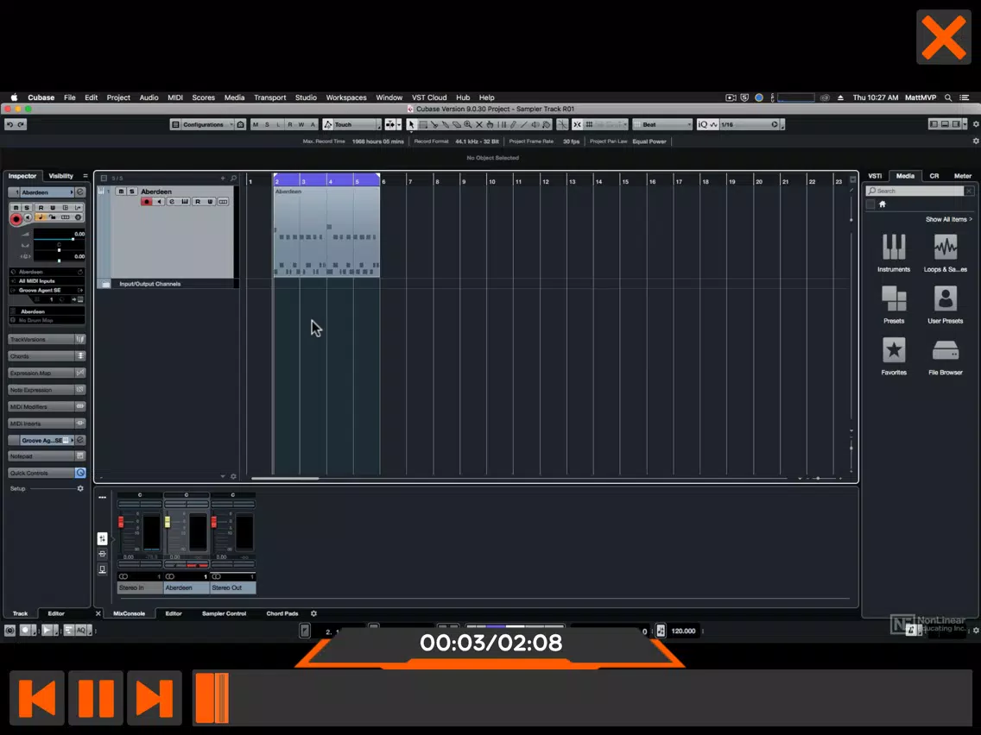Open Loops & Samples in Media rack
Screen dimensions: 981x735
click(x=946, y=253)
